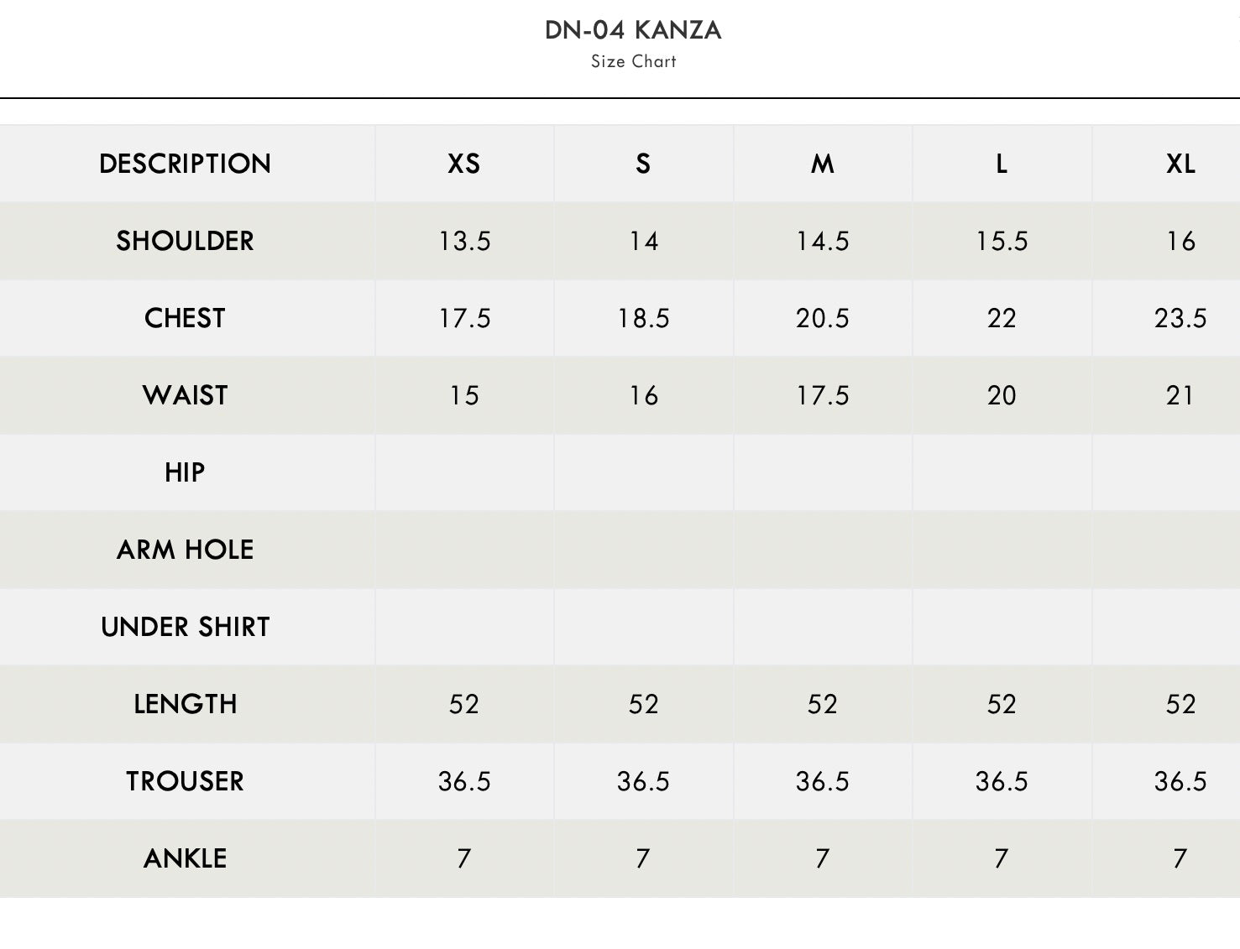Click the CHEST value 23.5 for XL

1180,318
